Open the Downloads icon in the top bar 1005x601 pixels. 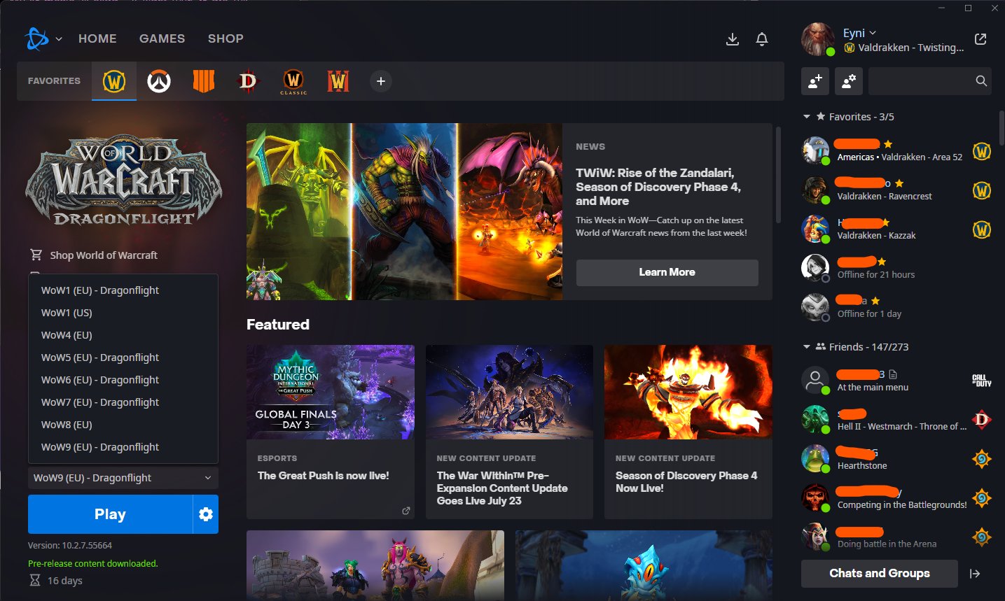[732, 40]
